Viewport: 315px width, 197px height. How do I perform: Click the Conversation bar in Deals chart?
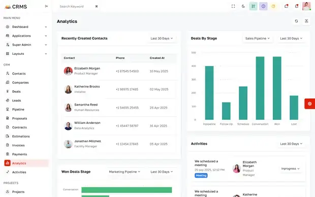point(260,88)
